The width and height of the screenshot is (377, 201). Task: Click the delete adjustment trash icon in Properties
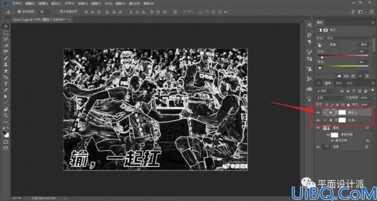pos(367,76)
